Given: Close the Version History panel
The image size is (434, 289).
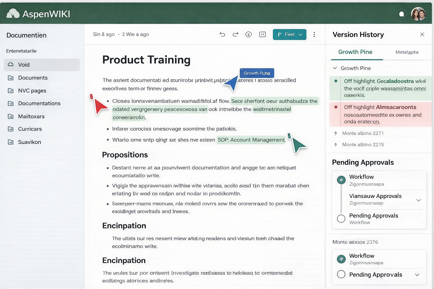Looking at the screenshot, I should pyautogui.click(x=422, y=34).
